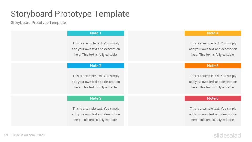Viewport: 252px width, 142px height.
Task: Select the image placeholder beside Note 2
Action: click(x=39, y=78)
